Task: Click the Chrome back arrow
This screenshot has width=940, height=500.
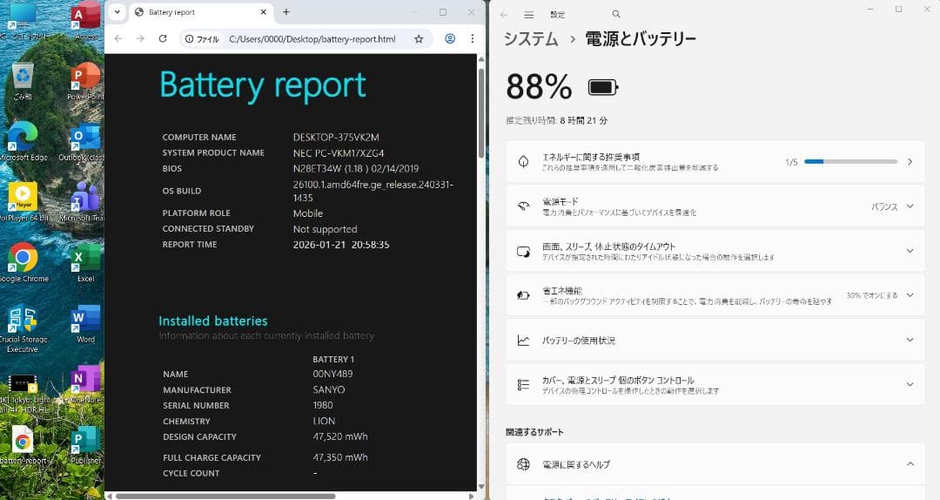Action: click(118, 38)
